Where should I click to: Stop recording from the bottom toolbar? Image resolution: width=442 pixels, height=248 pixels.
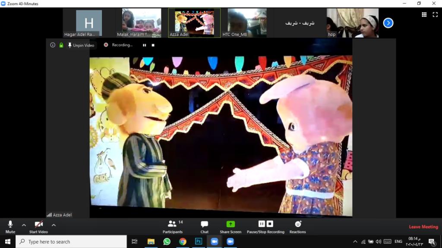(270, 224)
